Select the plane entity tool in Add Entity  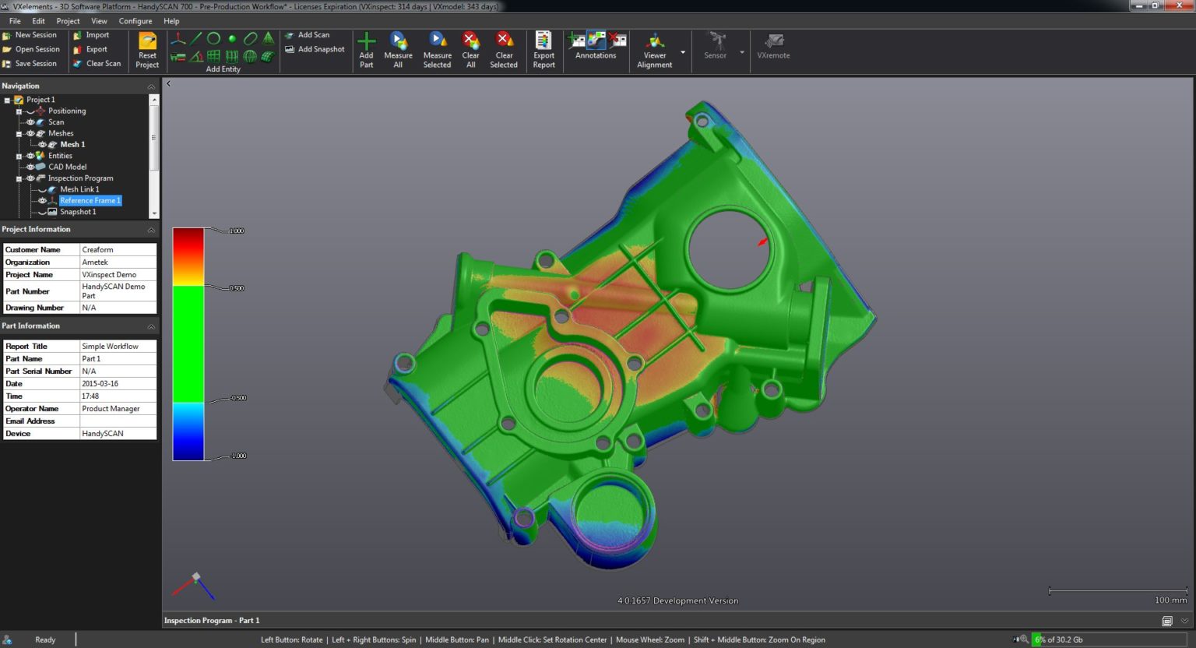(212, 56)
